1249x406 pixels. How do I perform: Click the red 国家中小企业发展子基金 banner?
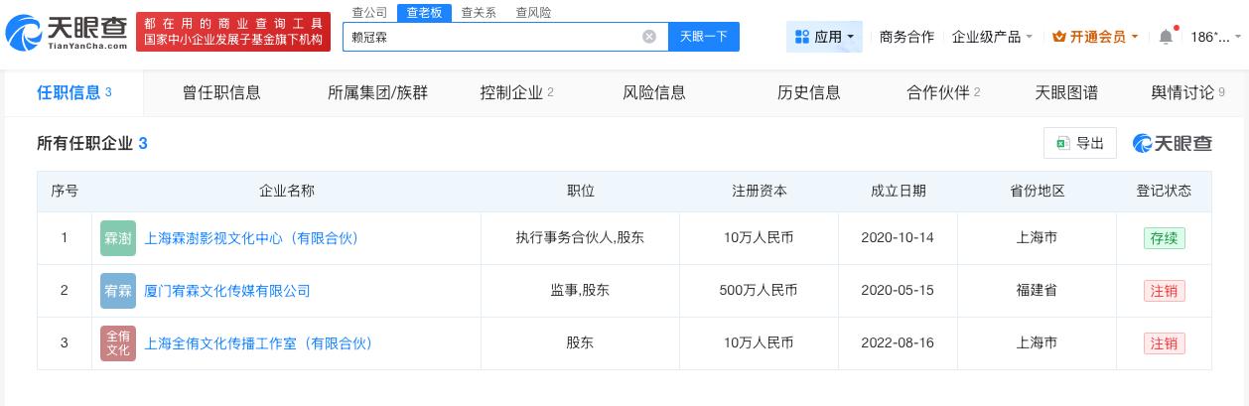[x=233, y=32]
